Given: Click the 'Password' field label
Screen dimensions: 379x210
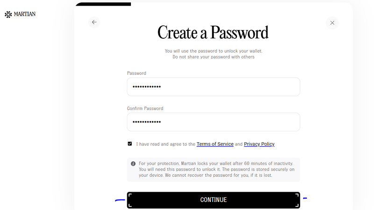Looking at the screenshot, I should pyautogui.click(x=136, y=73).
